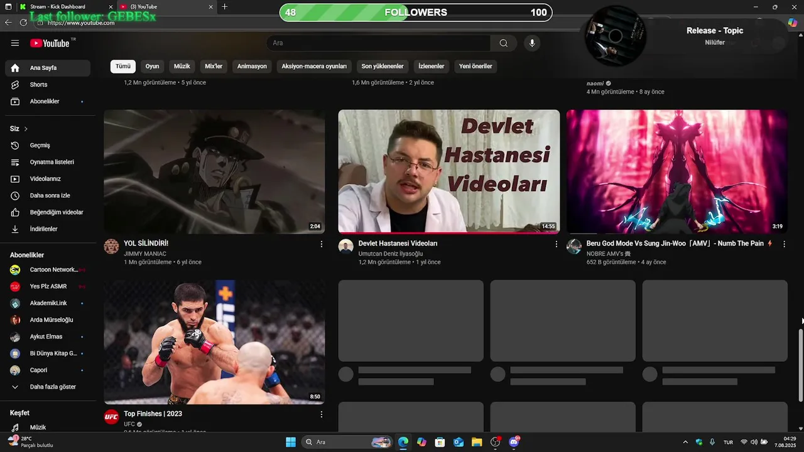
Task: Open the Arda Mürseloğlu subscription
Action: (48, 320)
